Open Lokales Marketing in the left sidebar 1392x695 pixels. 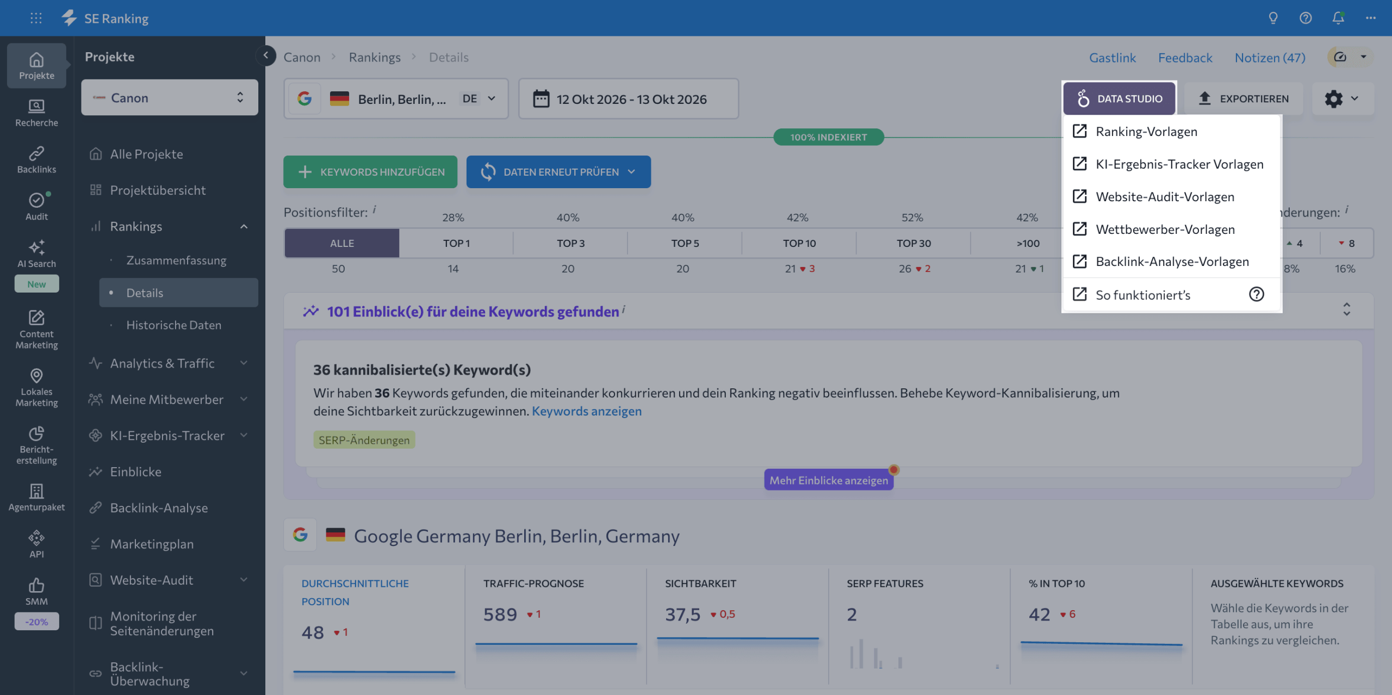[x=36, y=387]
